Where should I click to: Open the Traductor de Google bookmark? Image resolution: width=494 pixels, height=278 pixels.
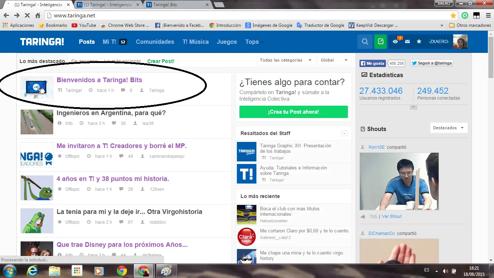(320, 25)
